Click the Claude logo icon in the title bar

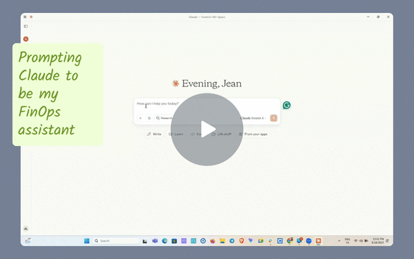31,17
